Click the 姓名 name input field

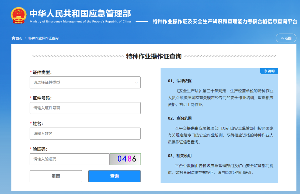coord(85,134)
